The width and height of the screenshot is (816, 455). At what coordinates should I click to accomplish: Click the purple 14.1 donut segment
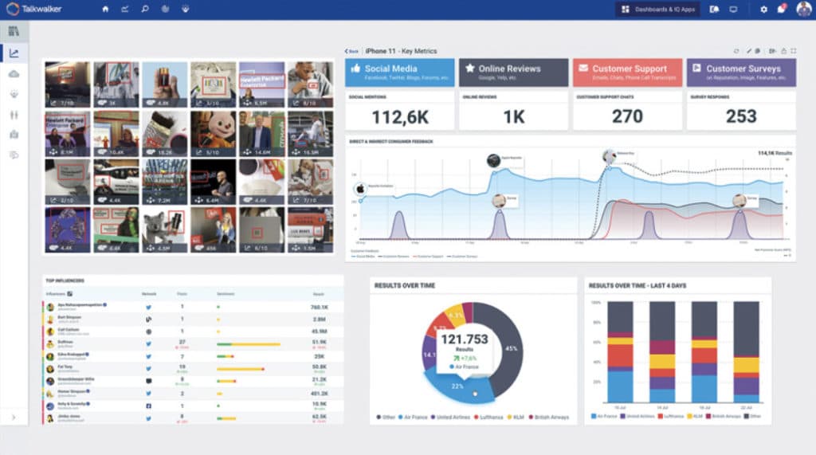430,354
